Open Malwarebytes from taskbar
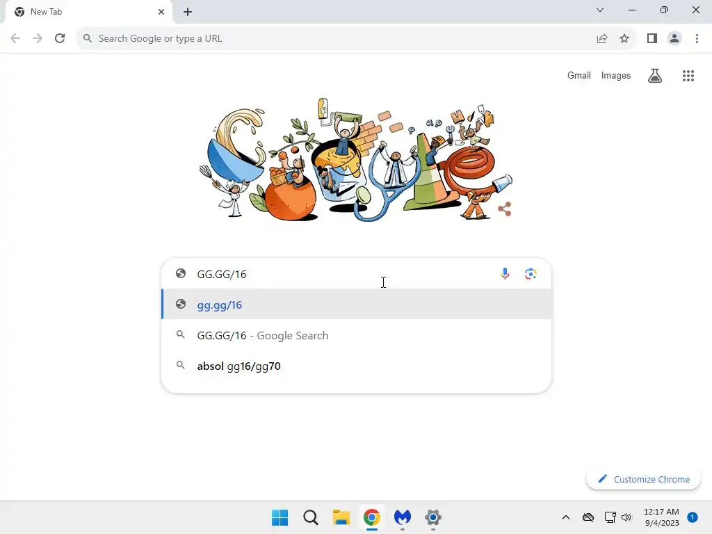Image resolution: width=712 pixels, height=534 pixels. tap(403, 517)
